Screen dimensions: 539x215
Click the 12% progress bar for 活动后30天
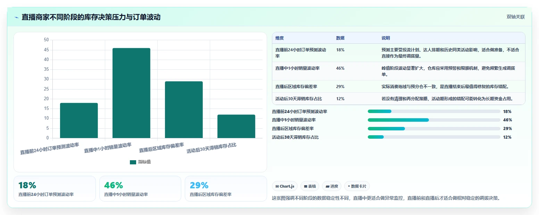tap(434, 137)
